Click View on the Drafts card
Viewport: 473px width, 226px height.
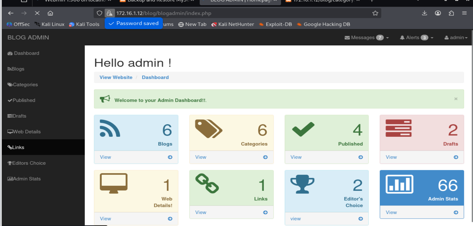coord(391,157)
